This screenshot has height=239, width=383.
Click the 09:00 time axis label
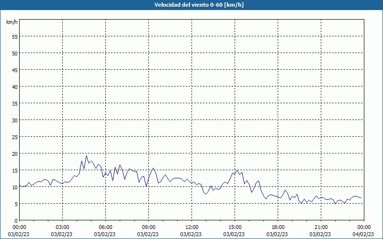(x=149, y=228)
